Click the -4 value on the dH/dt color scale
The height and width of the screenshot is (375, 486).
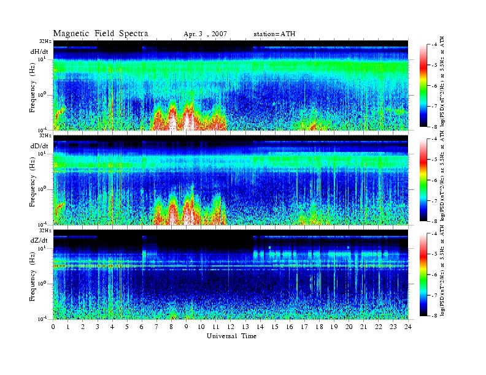click(x=434, y=45)
